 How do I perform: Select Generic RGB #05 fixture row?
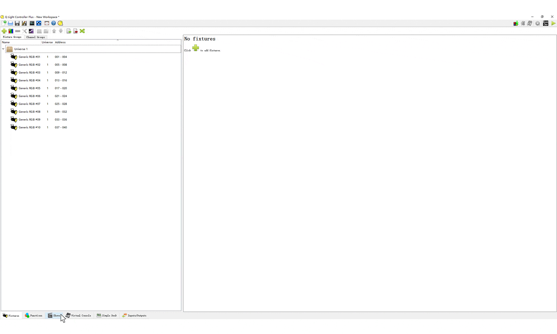pyautogui.click(x=91, y=88)
